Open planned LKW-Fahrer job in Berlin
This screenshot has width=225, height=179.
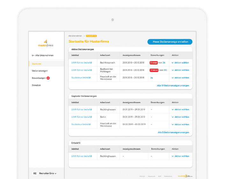(x=82, y=117)
